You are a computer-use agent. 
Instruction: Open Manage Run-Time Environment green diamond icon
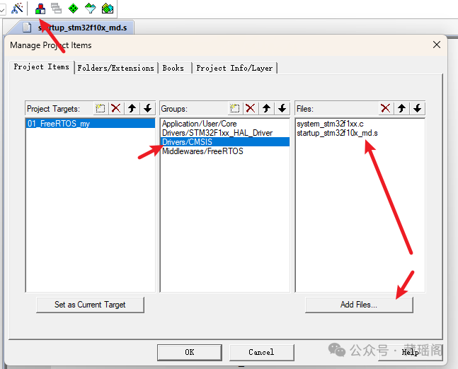point(73,8)
